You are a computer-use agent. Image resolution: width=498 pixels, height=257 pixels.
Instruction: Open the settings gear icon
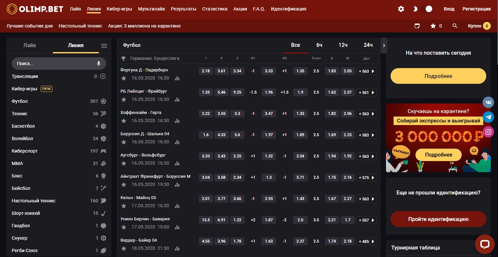[x=401, y=9]
